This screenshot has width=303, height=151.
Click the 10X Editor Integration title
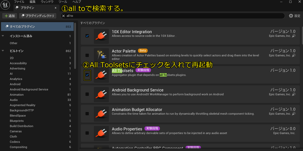pos(132,32)
